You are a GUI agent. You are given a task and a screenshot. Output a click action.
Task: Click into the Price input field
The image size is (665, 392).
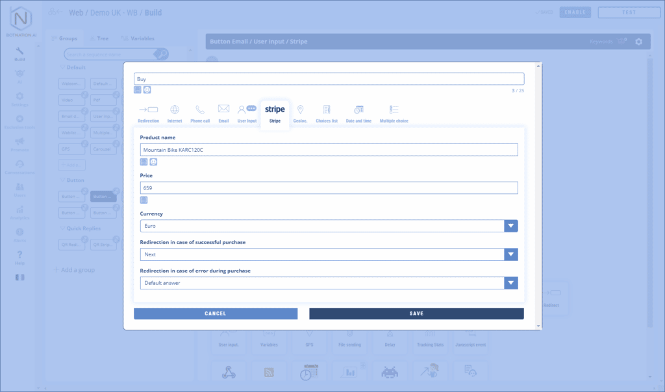point(329,188)
